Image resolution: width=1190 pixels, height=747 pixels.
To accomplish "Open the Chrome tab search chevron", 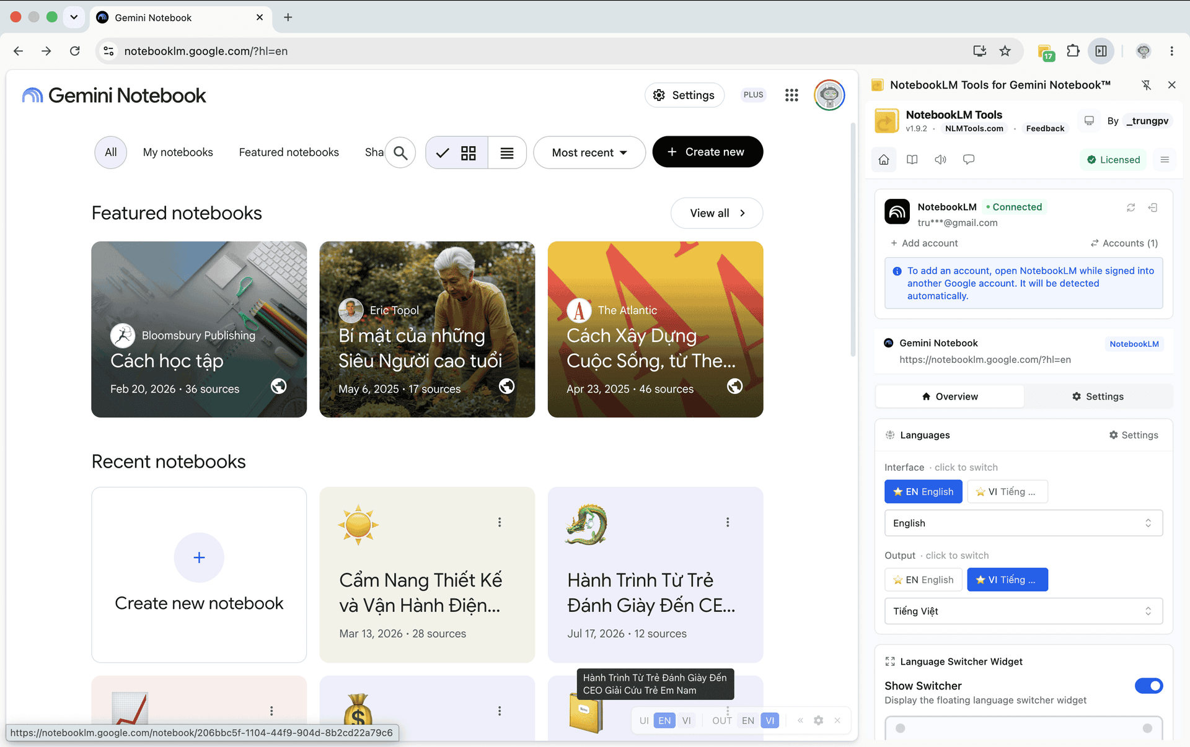I will click(74, 17).
